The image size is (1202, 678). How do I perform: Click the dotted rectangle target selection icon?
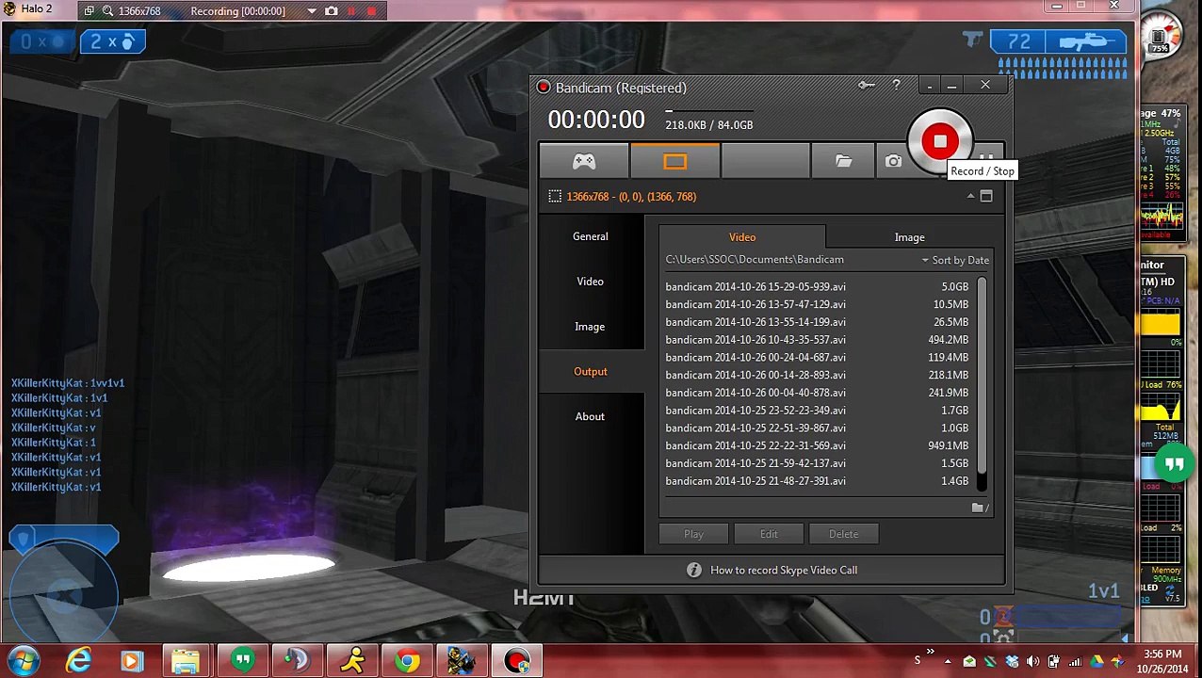click(x=555, y=196)
